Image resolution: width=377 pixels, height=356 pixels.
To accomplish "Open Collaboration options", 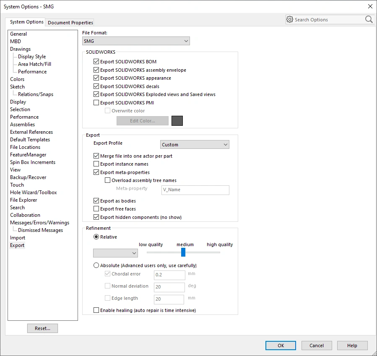I will [25, 215].
